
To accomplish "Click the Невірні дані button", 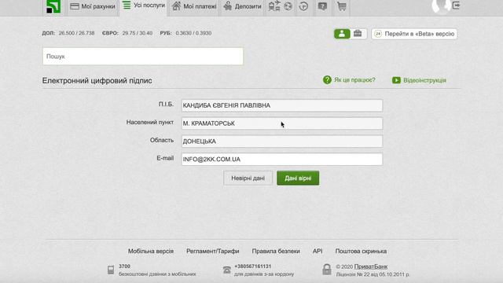I will (248, 178).
